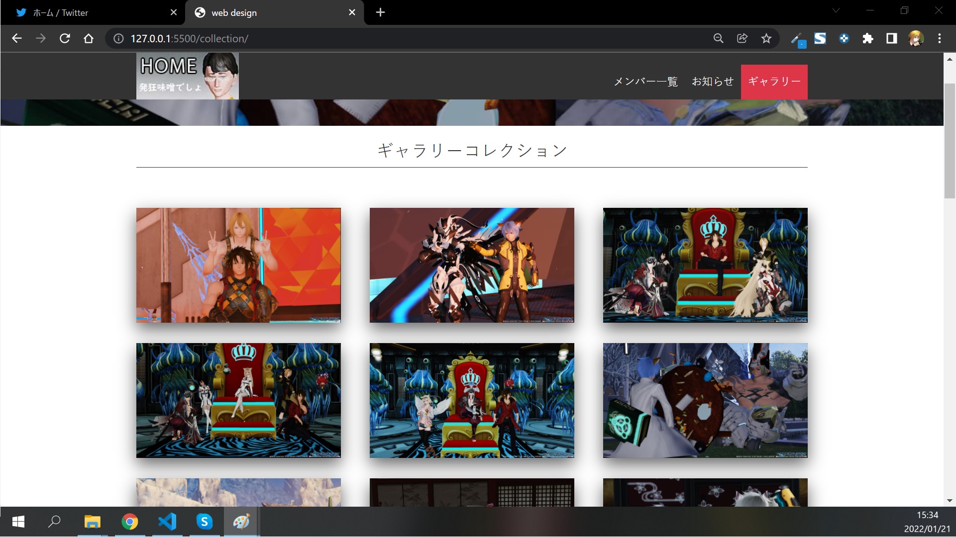Open the S app in the taskbar
956x537 pixels.
(x=205, y=522)
